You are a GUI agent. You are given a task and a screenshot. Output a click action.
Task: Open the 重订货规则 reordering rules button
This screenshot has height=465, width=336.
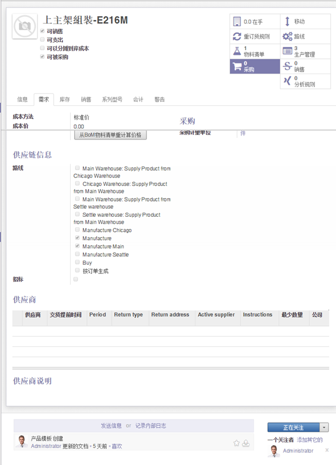[x=255, y=36]
